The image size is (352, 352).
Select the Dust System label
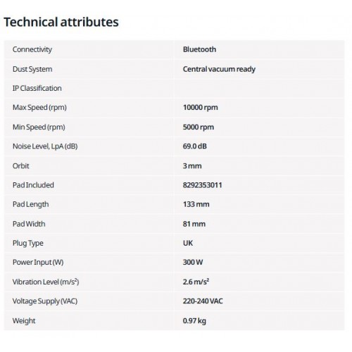click(32, 69)
